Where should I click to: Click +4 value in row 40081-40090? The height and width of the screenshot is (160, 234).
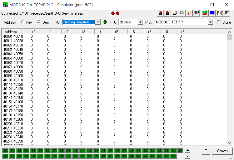[x=98, y=71]
